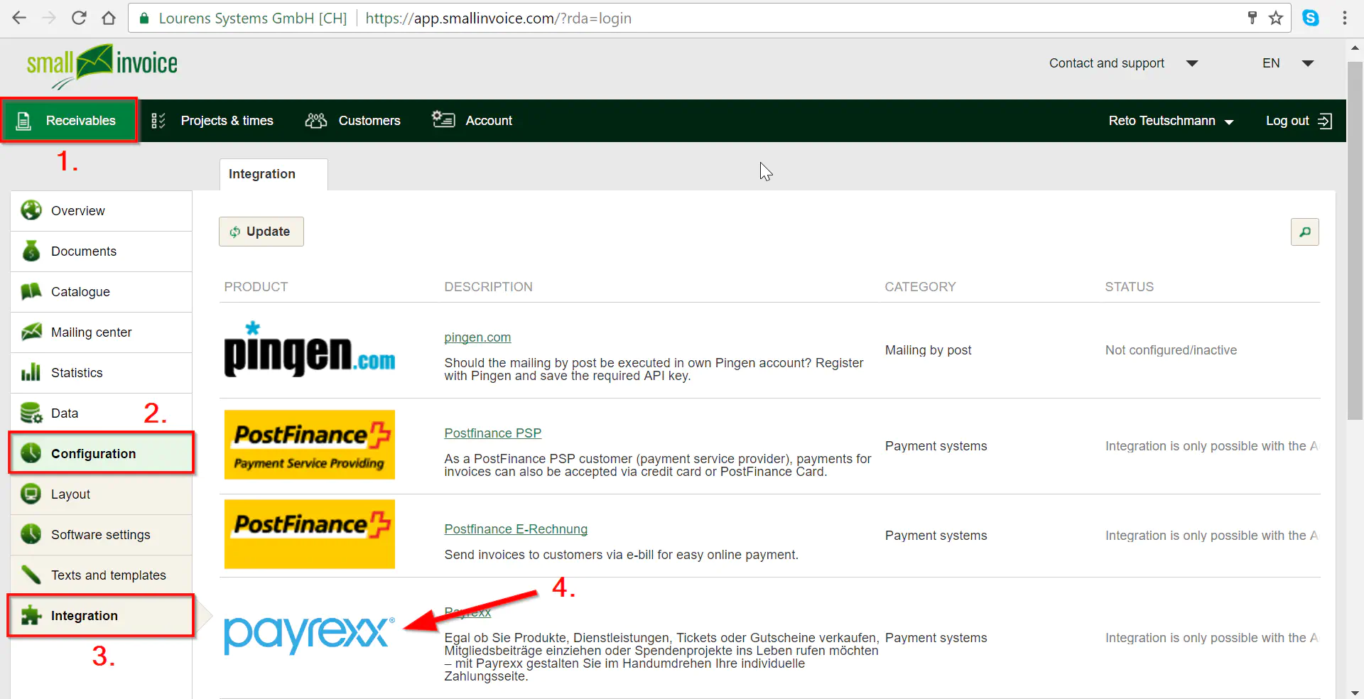Click the Statistics bar chart icon

(31, 373)
